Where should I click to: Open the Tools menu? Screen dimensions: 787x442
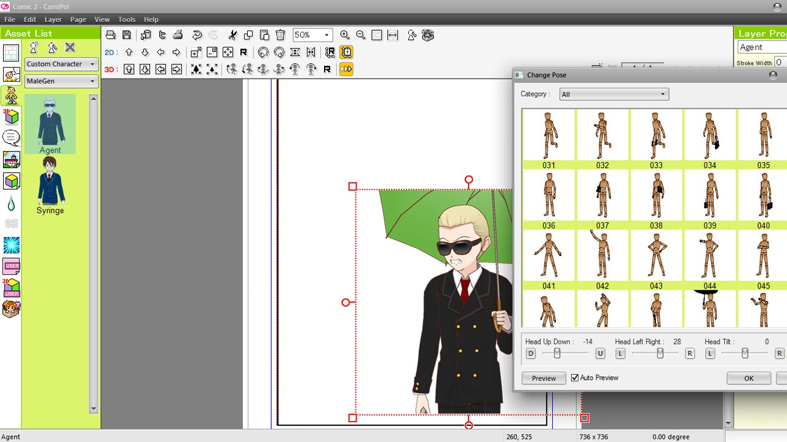tap(127, 20)
